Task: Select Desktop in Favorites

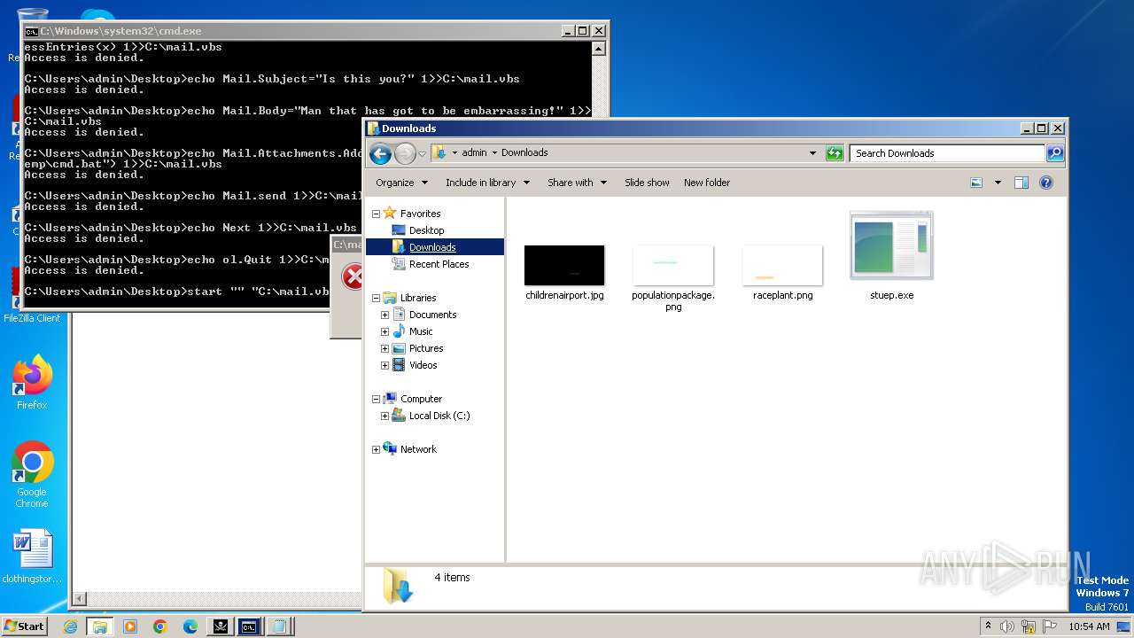Action: [x=426, y=230]
